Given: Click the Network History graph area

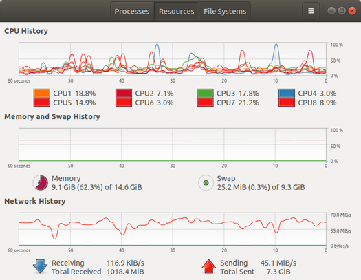Looking at the screenshot, I should click(x=173, y=229).
